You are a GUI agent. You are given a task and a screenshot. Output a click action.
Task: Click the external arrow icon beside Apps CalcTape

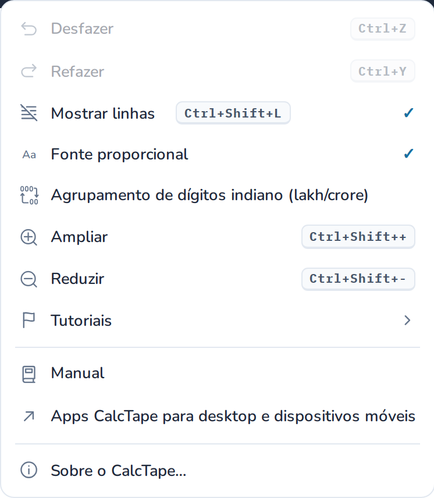(29, 416)
